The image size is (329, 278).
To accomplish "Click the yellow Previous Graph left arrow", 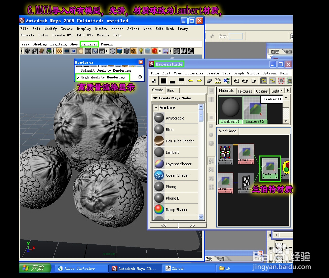I will 191,81.
